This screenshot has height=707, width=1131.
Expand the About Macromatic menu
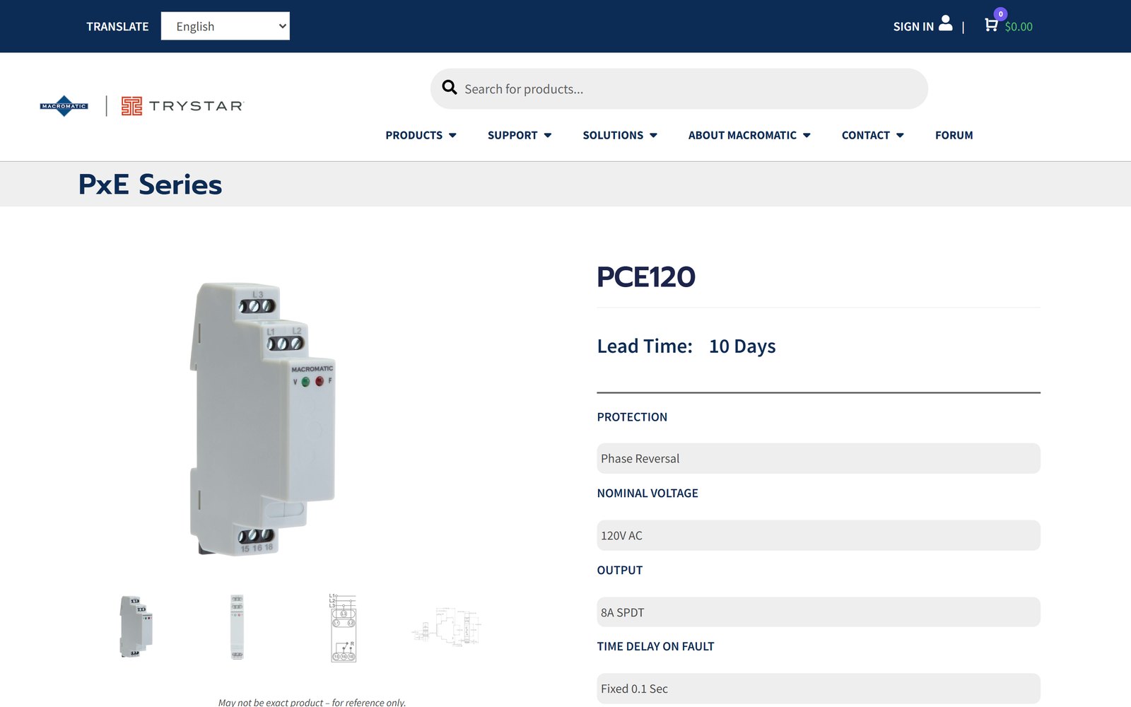[749, 135]
